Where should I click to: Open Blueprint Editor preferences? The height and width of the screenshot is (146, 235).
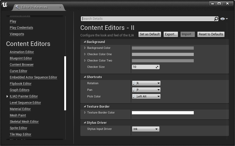[21, 58]
